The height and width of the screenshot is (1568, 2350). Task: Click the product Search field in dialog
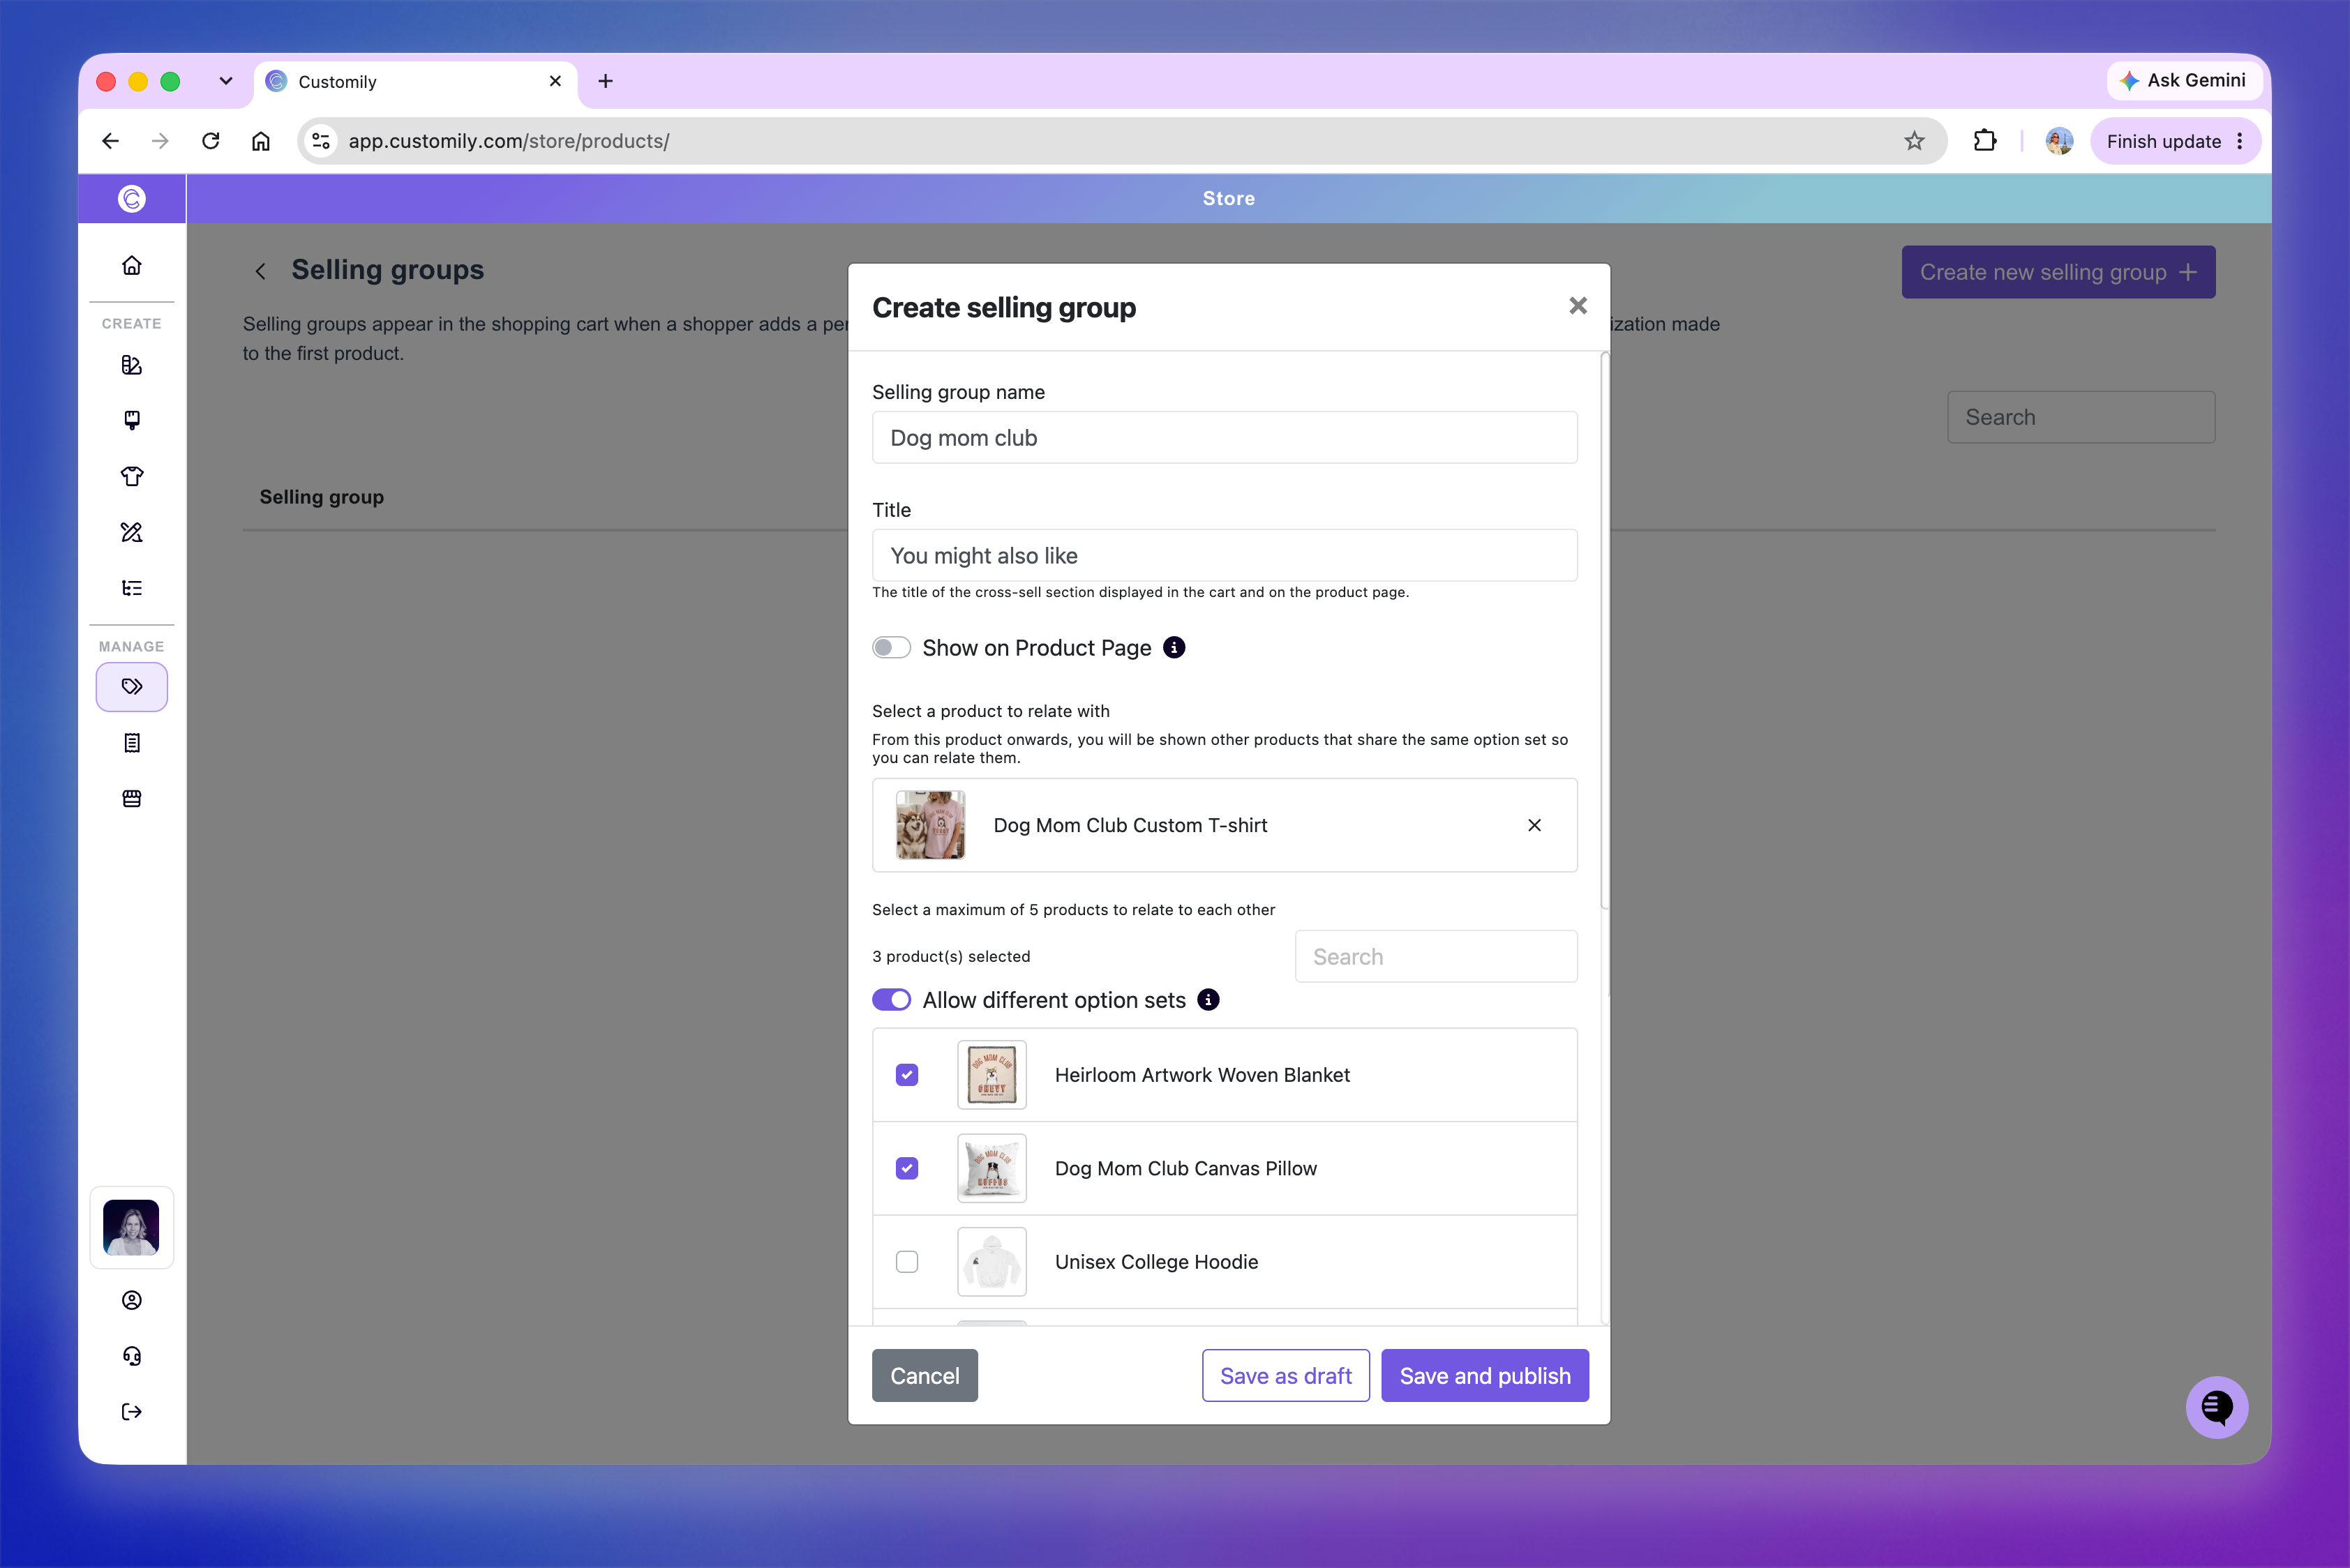[1436, 957]
